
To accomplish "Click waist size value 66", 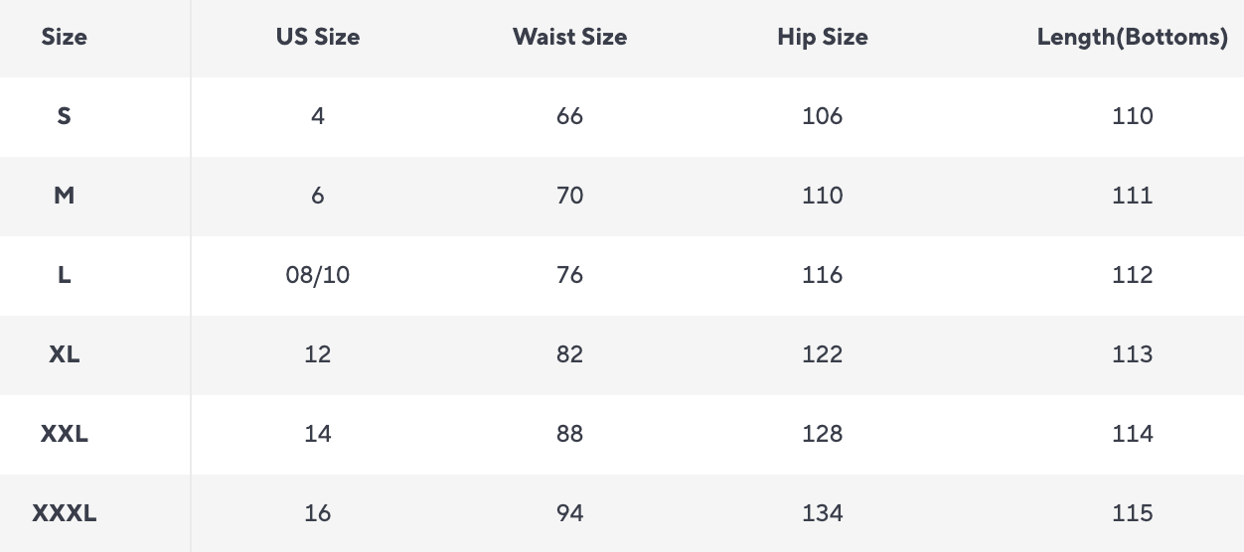I will click(x=569, y=116).
